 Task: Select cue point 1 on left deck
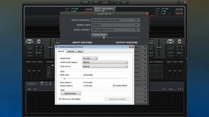pyautogui.click(x=36, y=47)
